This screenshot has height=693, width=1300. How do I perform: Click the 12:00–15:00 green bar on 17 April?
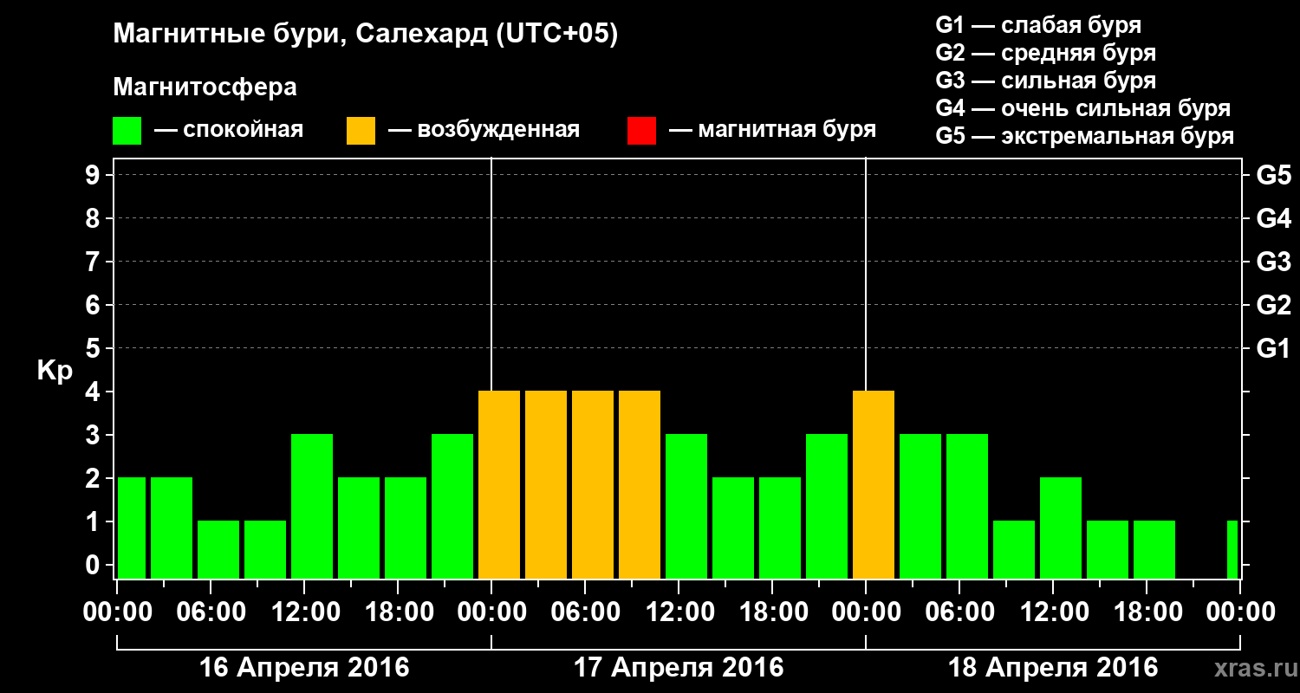point(686,506)
